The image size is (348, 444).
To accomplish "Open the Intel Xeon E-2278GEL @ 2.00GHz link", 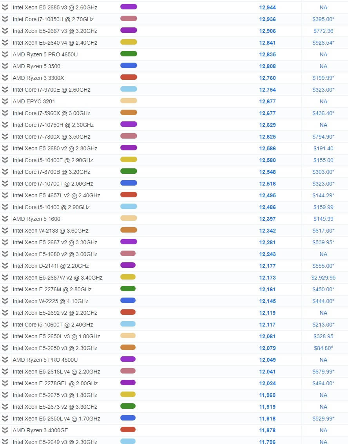I will [x=55, y=383].
